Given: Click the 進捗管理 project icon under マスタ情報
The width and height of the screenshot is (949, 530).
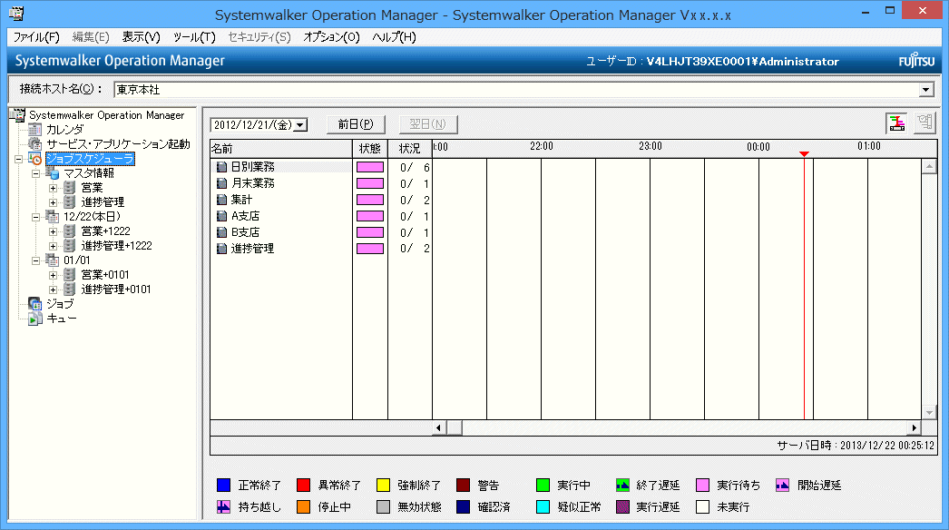Looking at the screenshot, I should pyautogui.click(x=70, y=202).
